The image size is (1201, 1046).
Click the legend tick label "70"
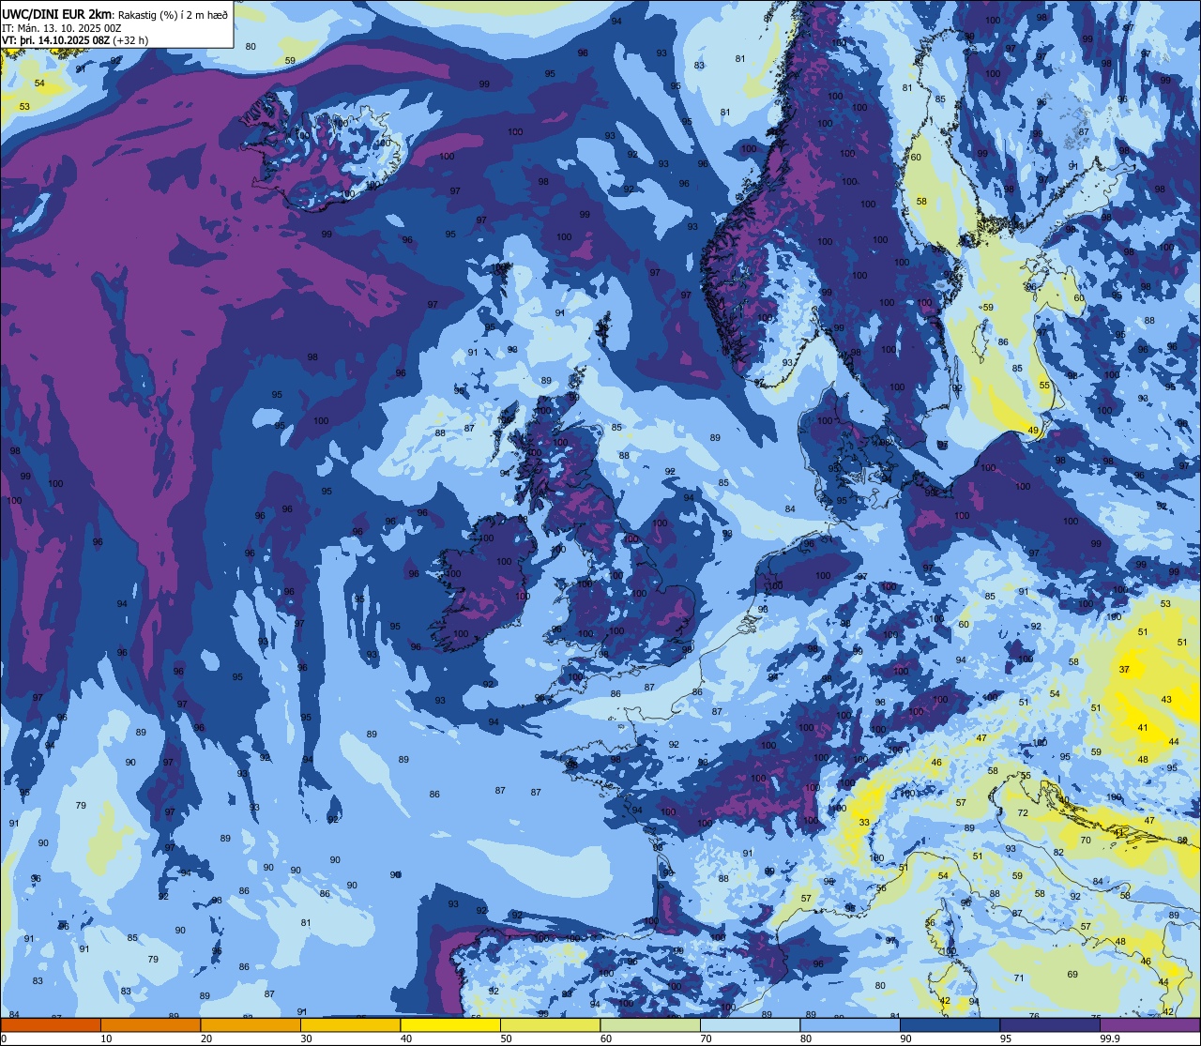pos(707,1038)
